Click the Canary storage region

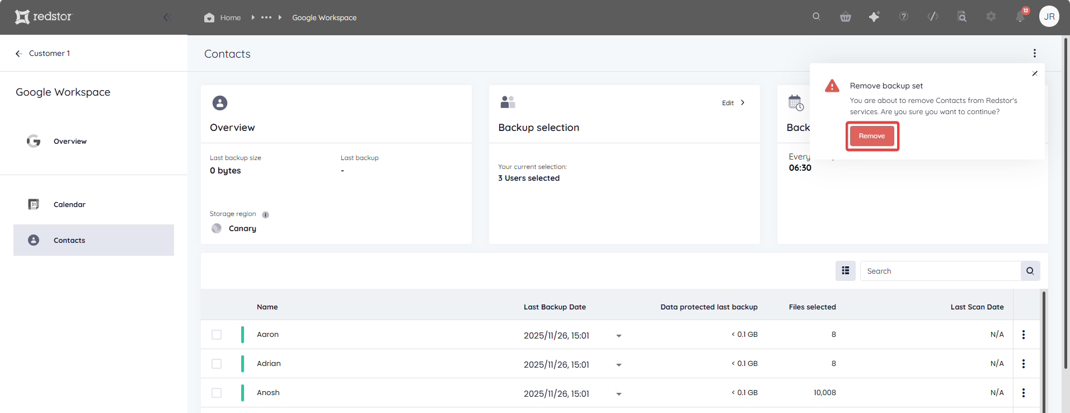(242, 228)
